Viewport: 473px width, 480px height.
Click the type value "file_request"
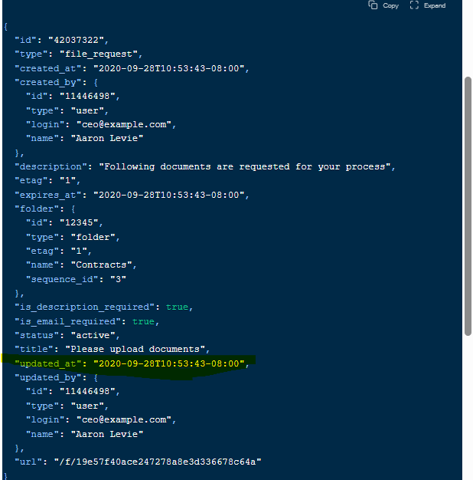pyautogui.click(x=99, y=54)
